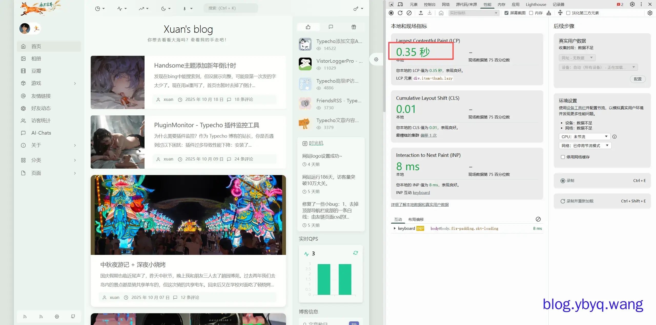Open the 详细了解本地数据和真实用户数据 link
This screenshot has height=325, width=656.
(420, 204)
